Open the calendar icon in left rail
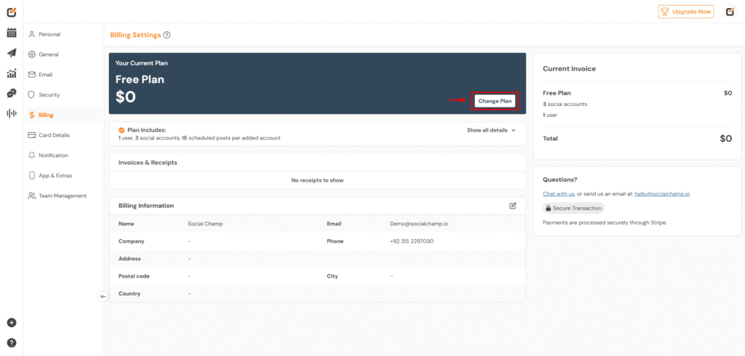Screen dimensions: 745x356 tap(12, 33)
